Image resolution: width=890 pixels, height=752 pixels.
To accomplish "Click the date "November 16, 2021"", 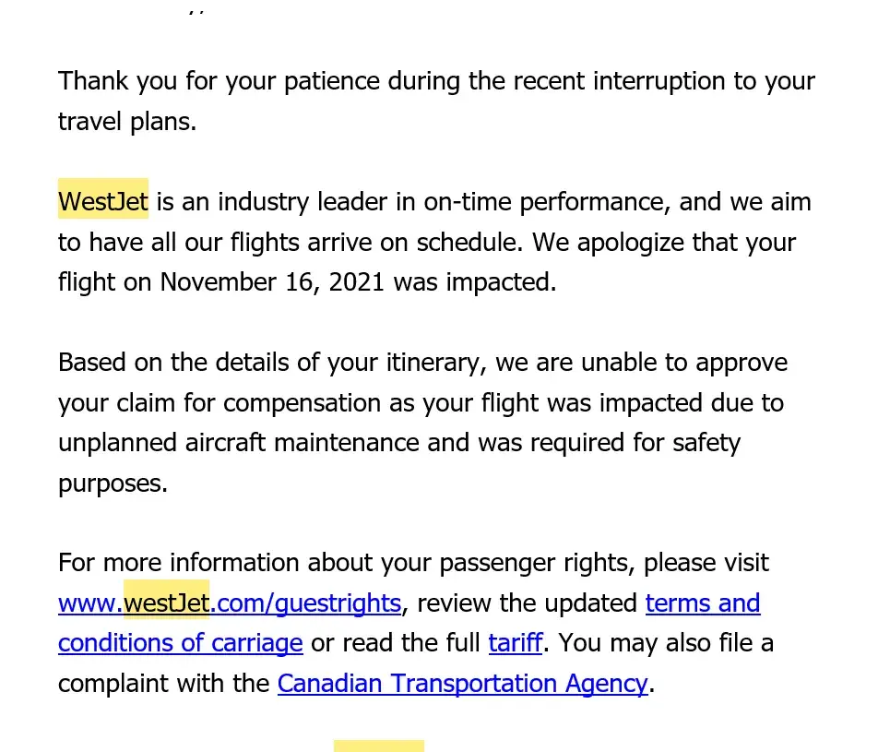I will [271, 282].
